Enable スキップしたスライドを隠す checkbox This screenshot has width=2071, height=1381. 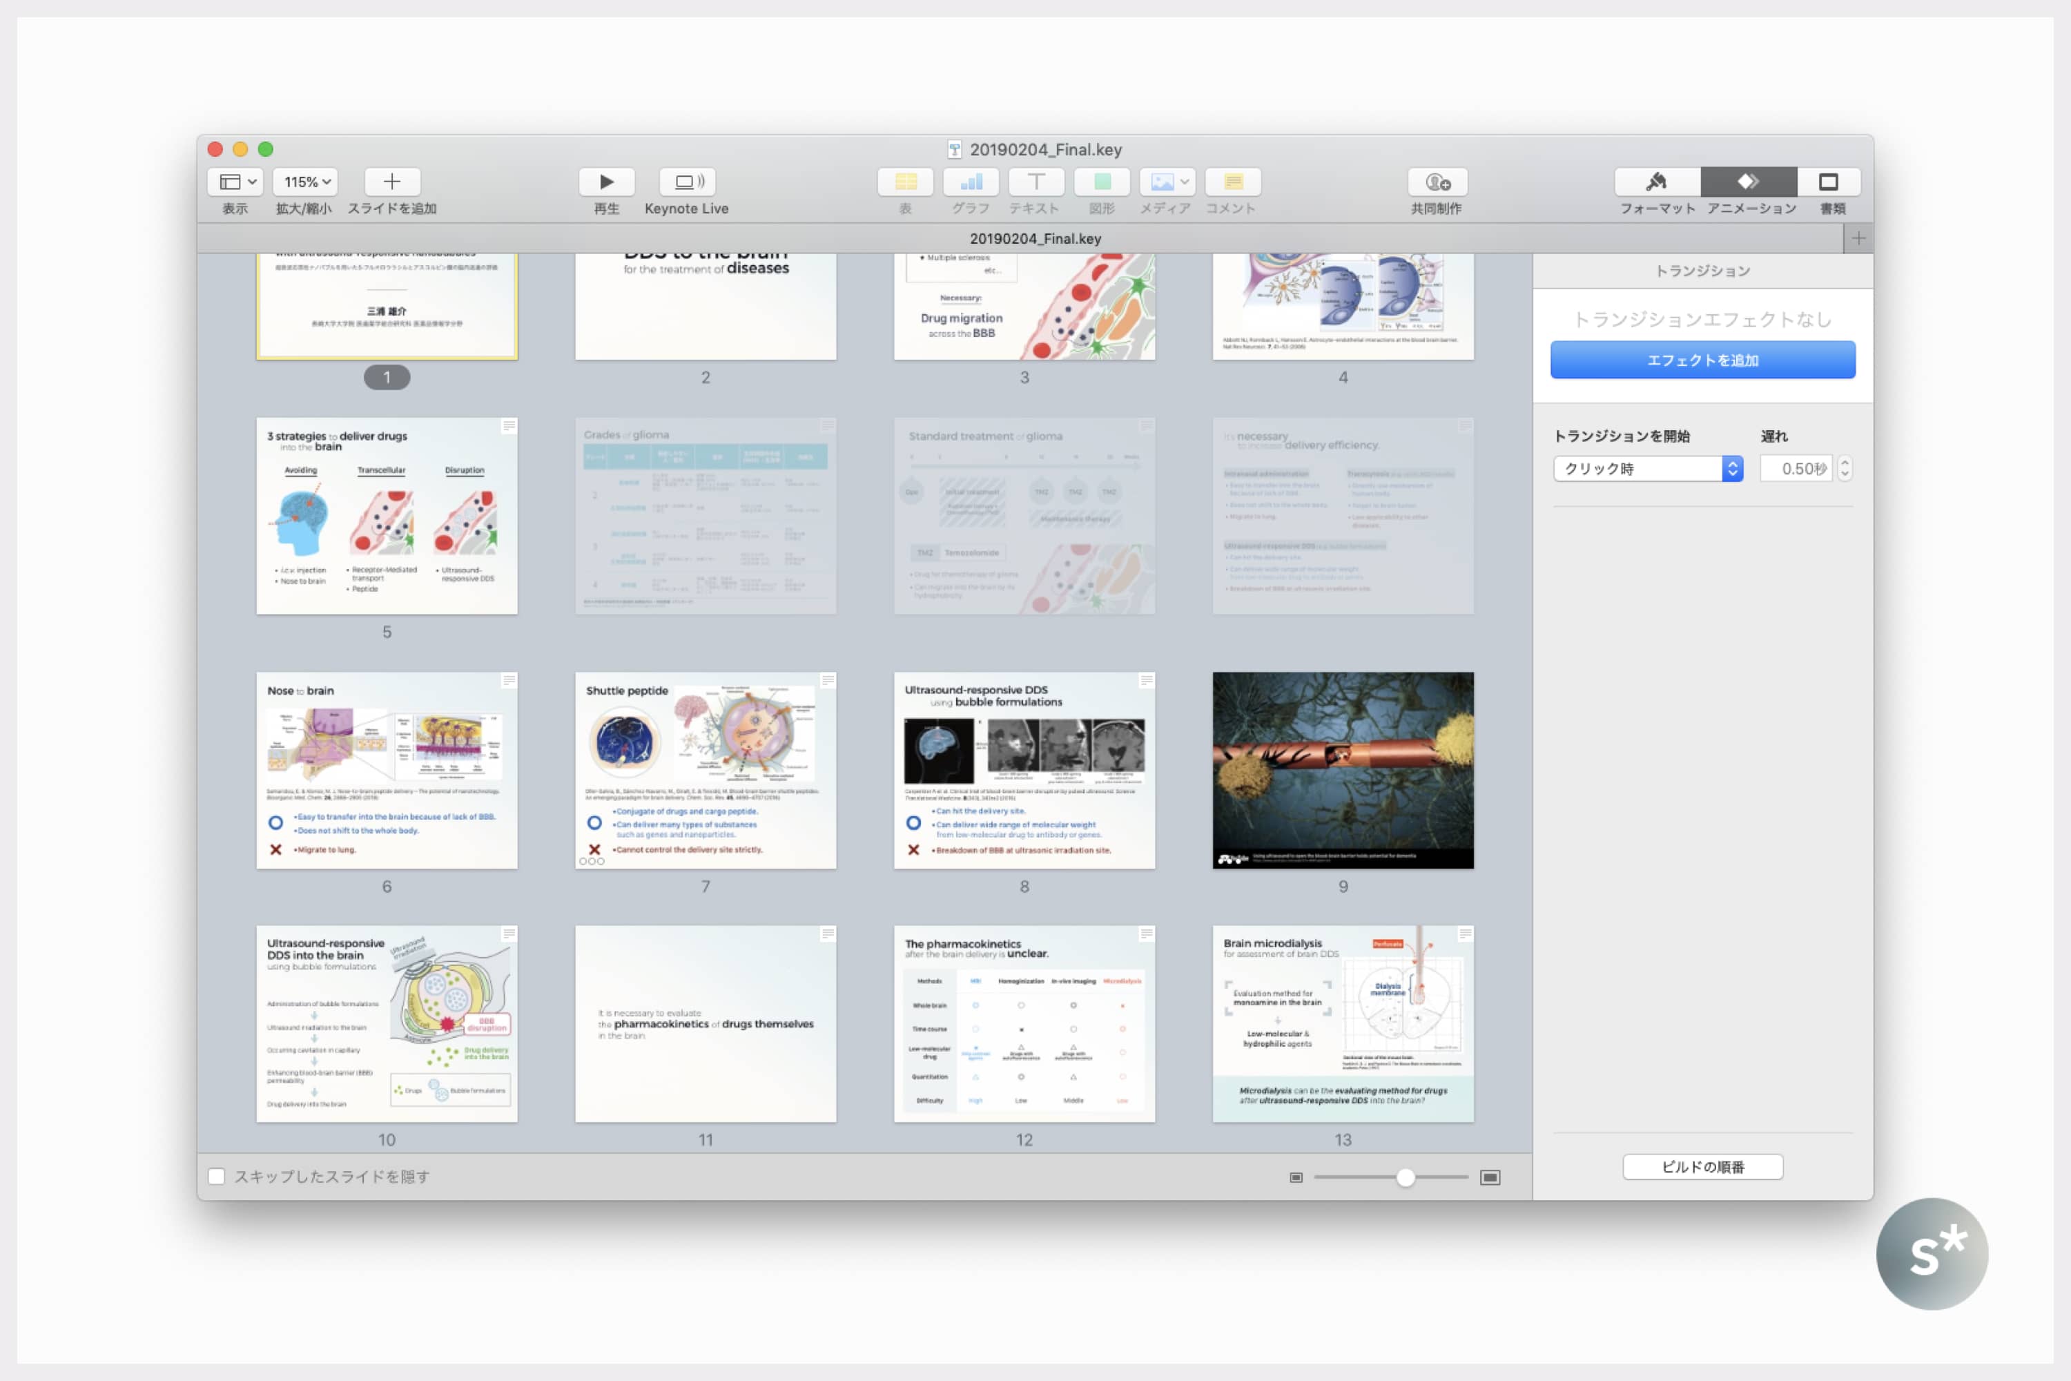pos(217,1177)
